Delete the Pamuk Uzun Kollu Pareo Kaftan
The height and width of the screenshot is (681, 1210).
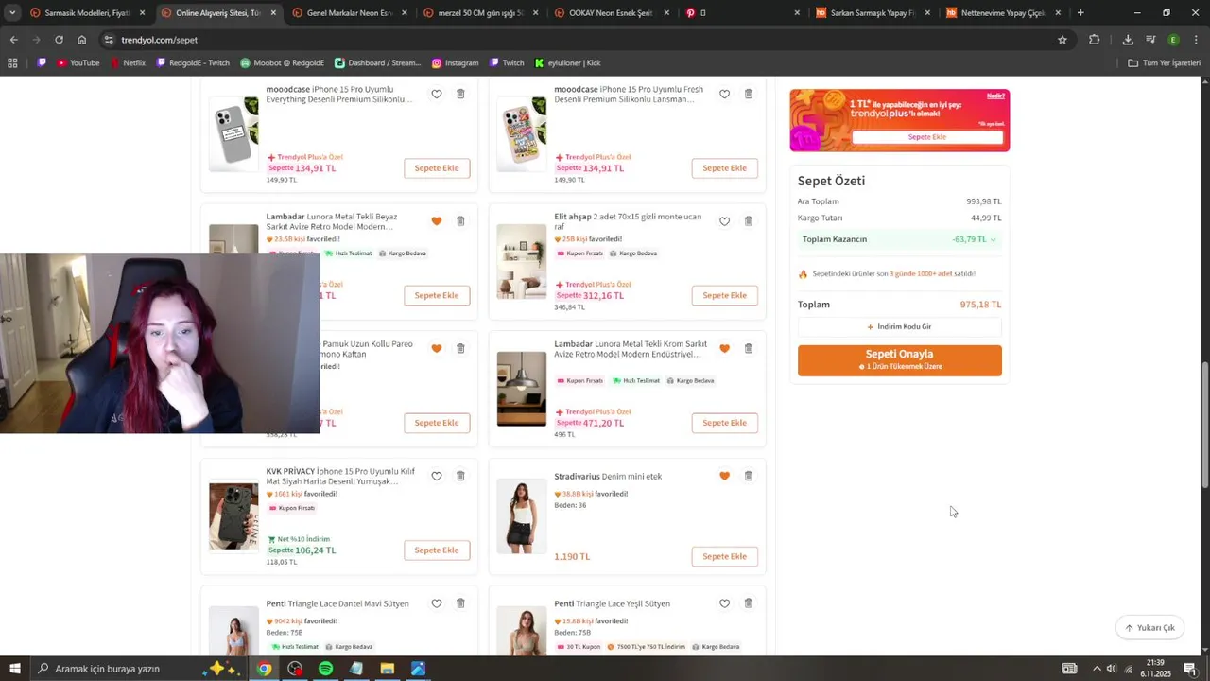(460, 348)
